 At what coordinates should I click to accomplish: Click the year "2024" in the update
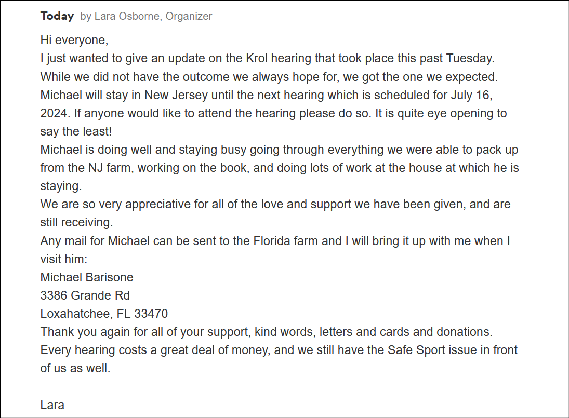pyautogui.click(x=54, y=113)
